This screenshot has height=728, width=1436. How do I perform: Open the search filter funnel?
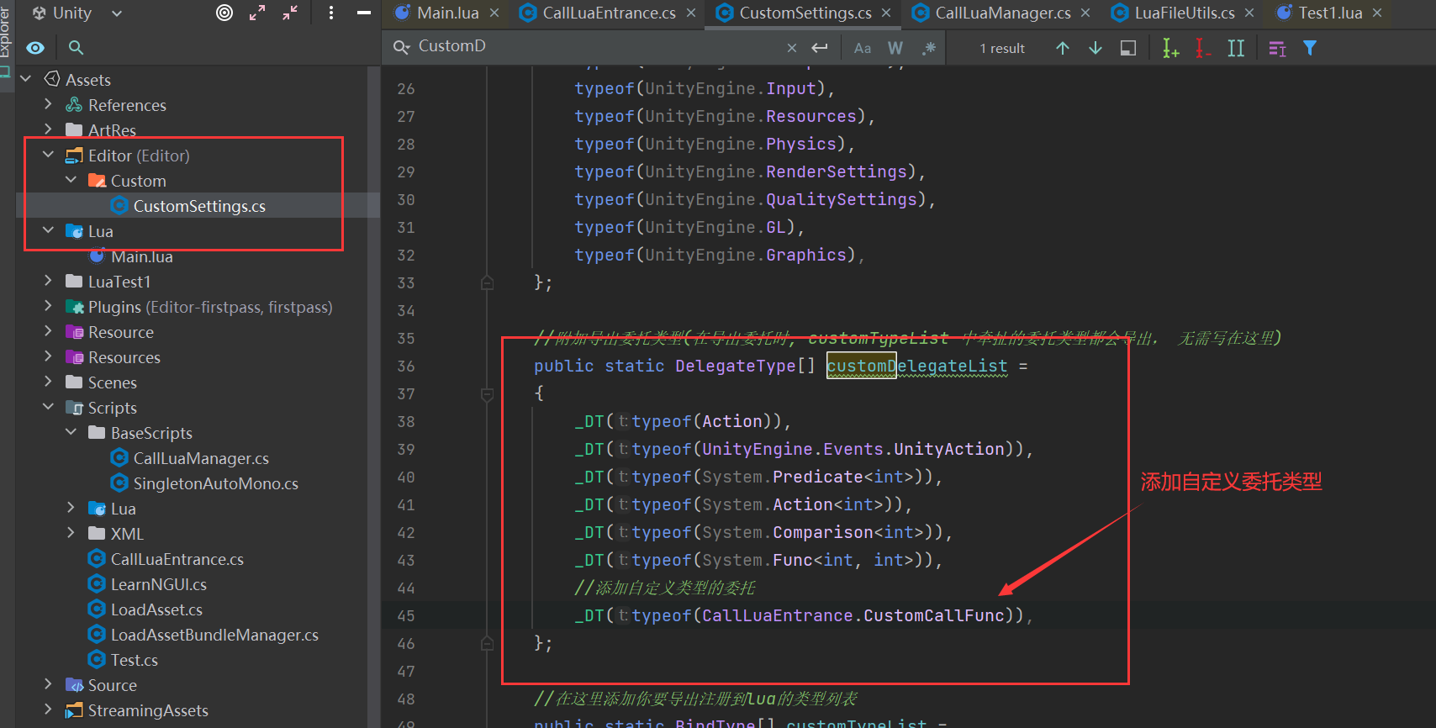click(1310, 48)
